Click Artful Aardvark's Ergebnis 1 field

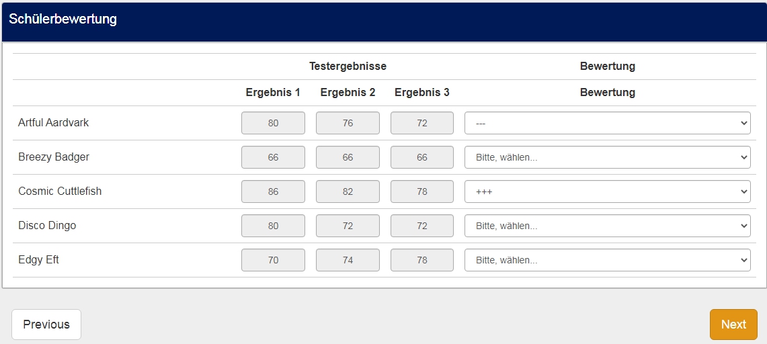pyautogui.click(x=273, y=123)
